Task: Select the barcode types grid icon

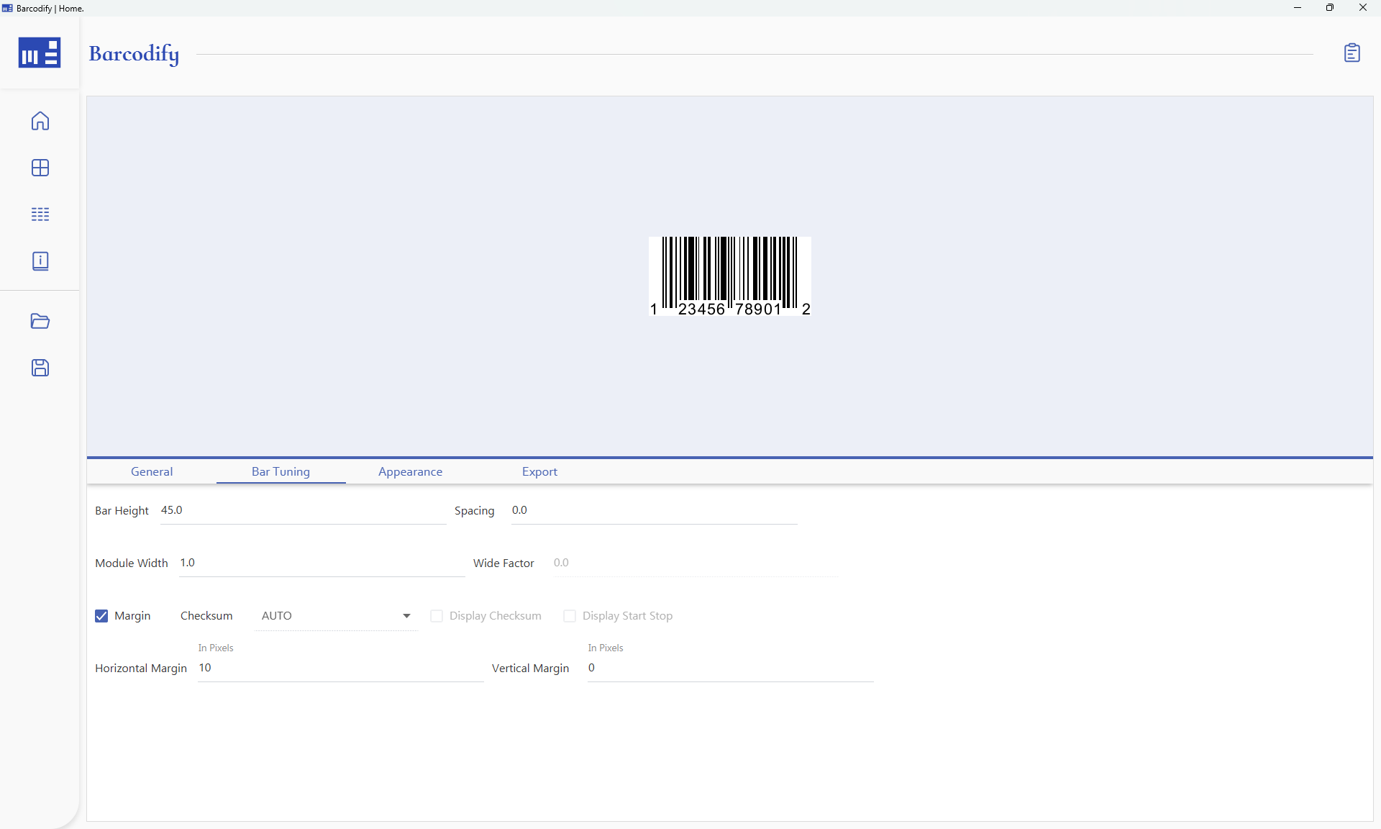Action: coord(40,168)
